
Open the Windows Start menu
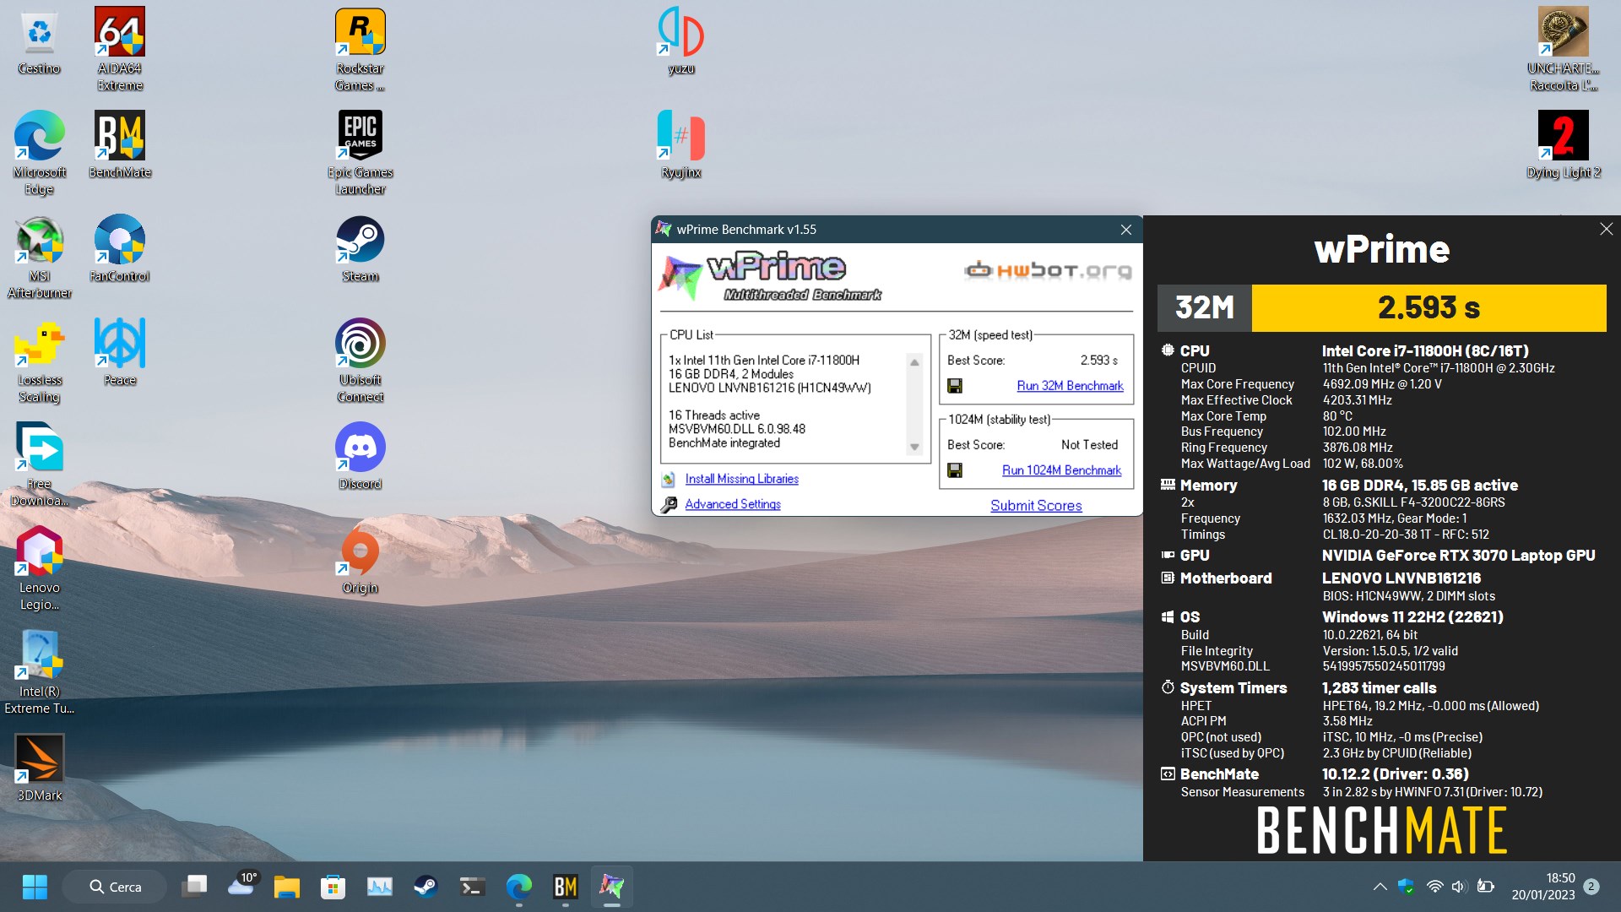point(35,887)
